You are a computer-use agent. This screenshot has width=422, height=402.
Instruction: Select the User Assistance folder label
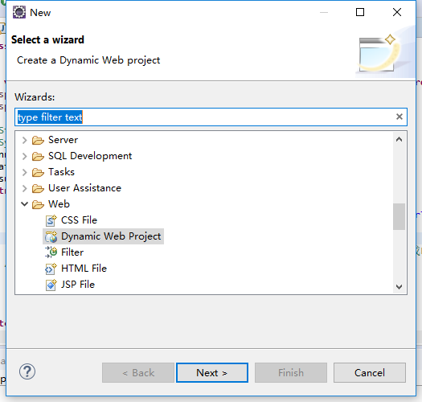click(x=84, y=188)
